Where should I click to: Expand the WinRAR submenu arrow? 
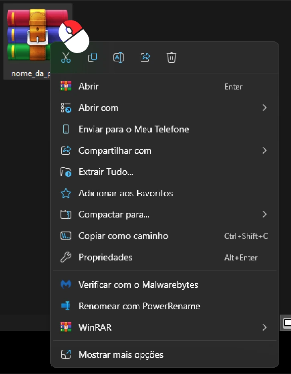pyautogui.click(x=264, y=327)
